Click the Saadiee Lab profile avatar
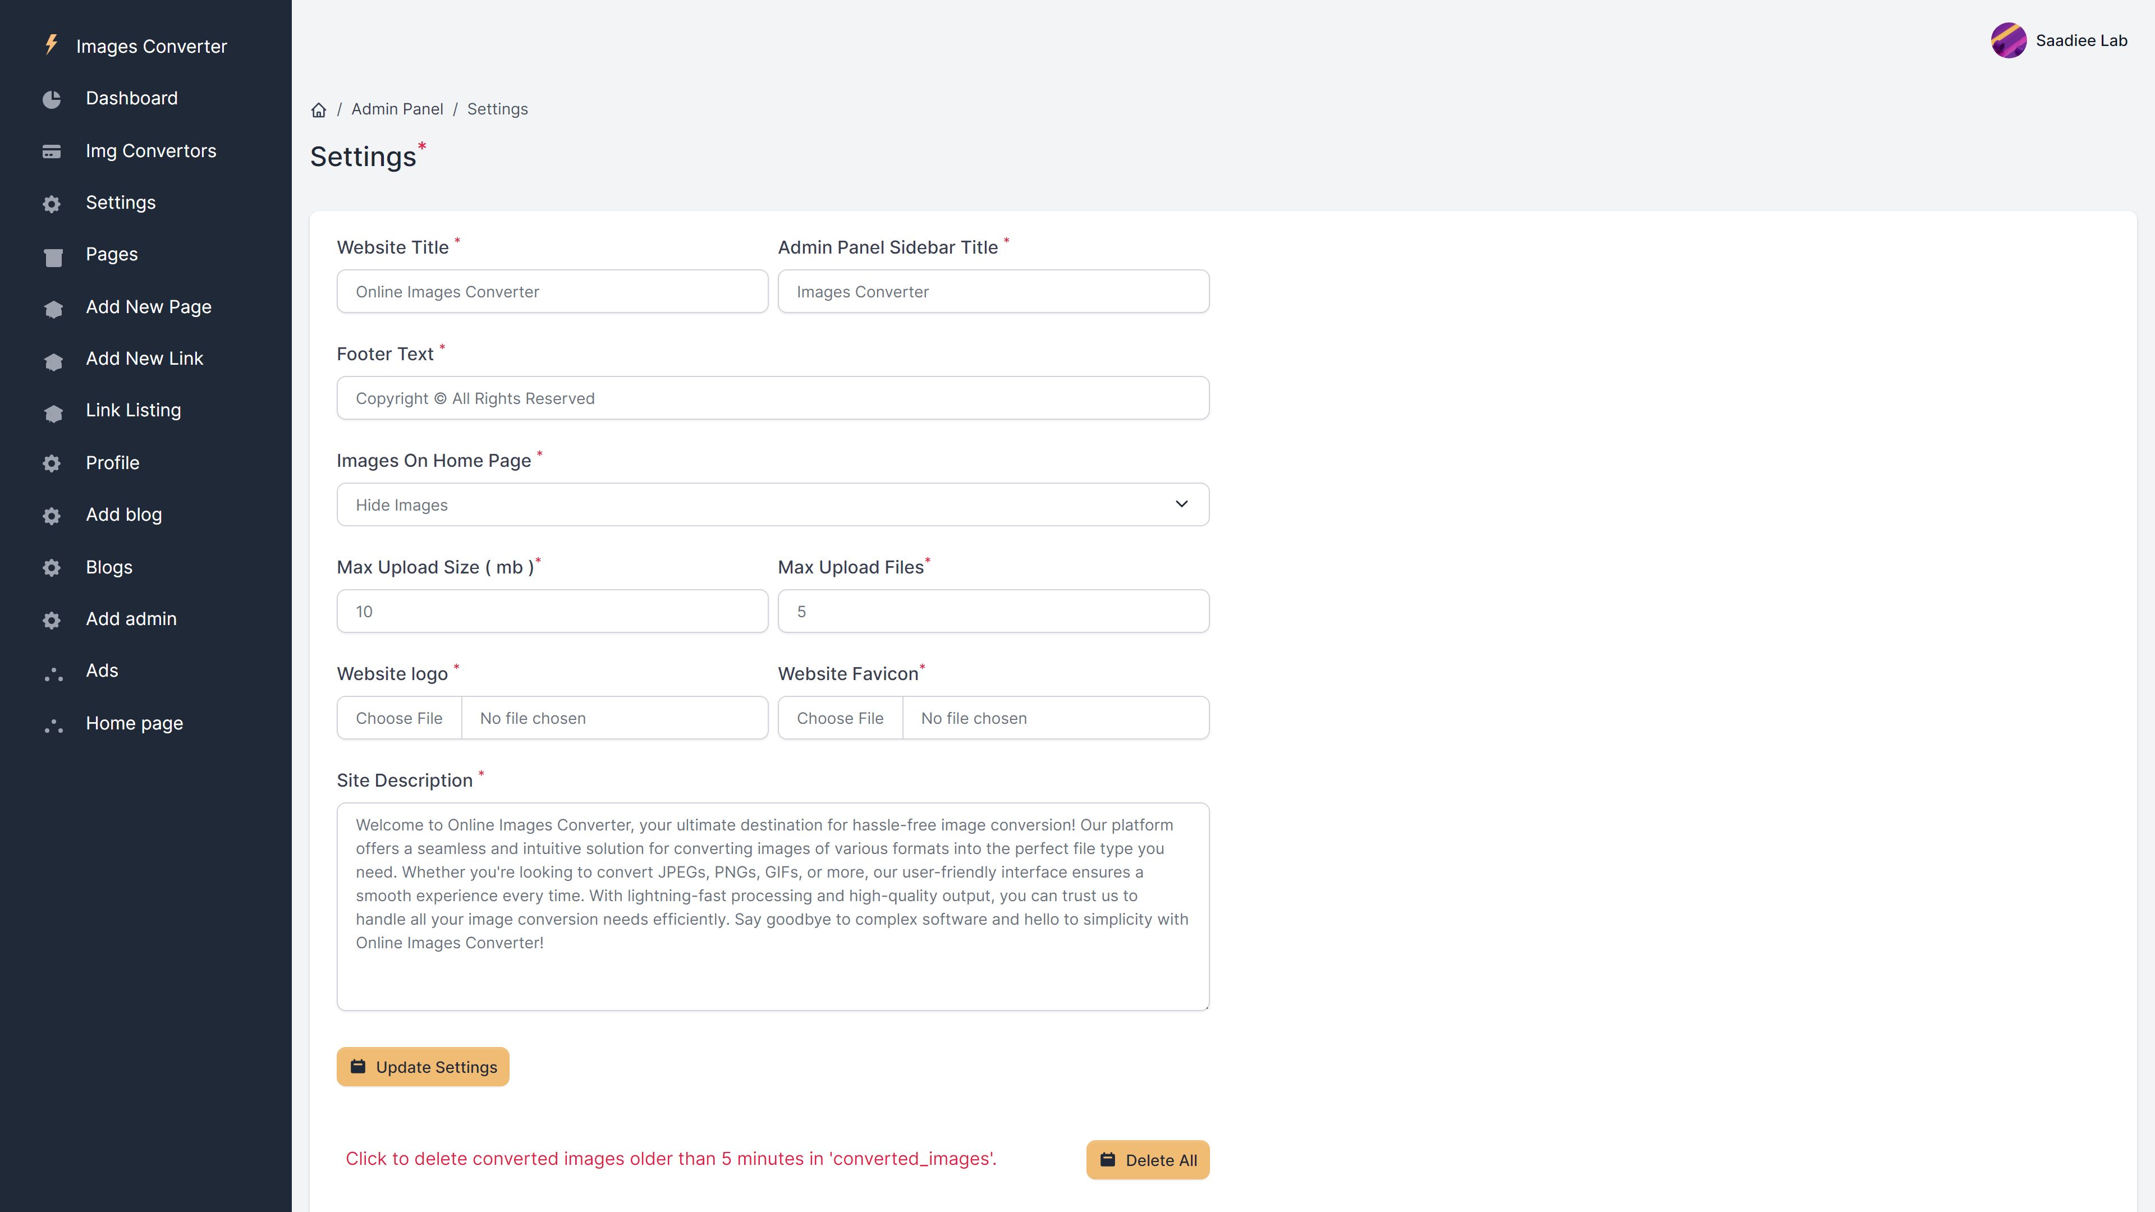Viewport: 2155px width, 1212px height. (x=2008, y=40)
